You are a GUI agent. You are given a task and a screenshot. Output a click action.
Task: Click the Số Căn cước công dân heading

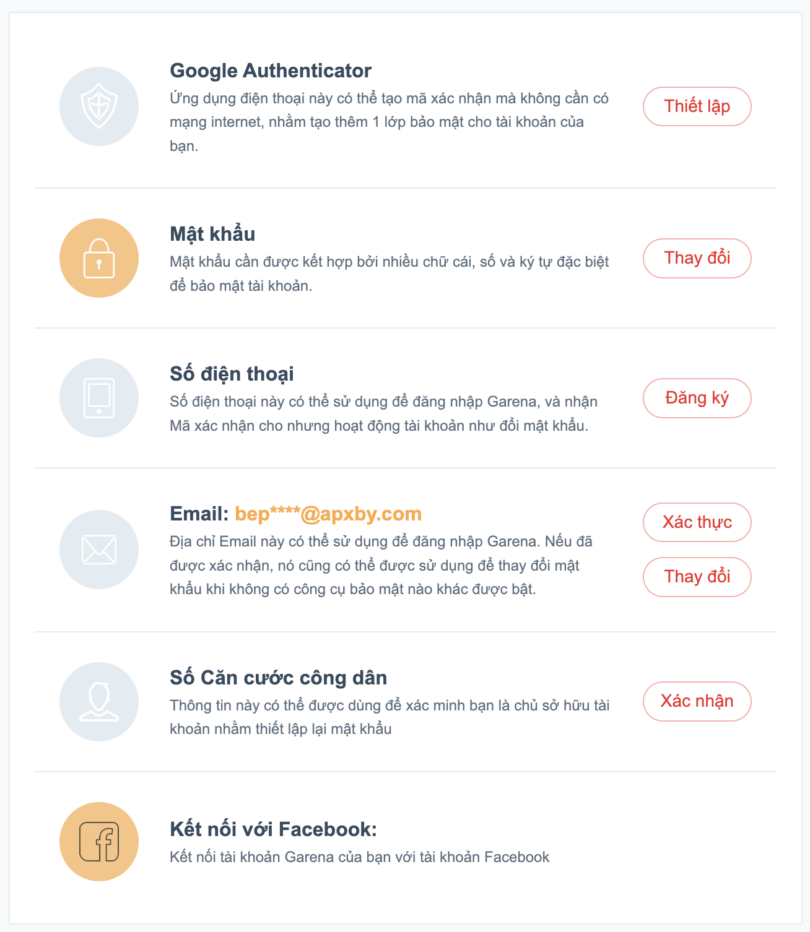click(278, 678)
